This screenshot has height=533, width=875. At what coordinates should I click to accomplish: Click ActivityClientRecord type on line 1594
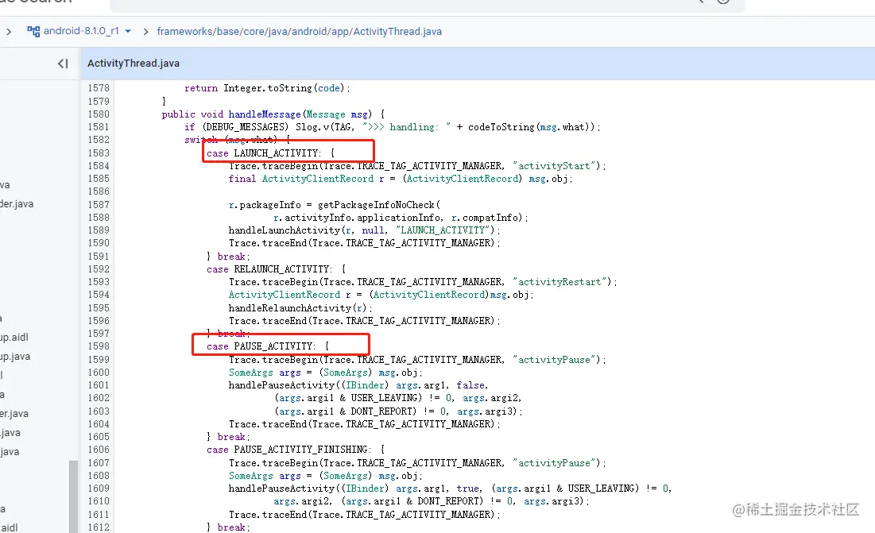pos(284,295)
